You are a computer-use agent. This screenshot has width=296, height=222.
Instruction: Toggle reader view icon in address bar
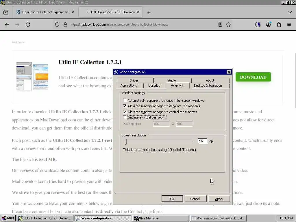pyautogui.click(x=220, y=25)
